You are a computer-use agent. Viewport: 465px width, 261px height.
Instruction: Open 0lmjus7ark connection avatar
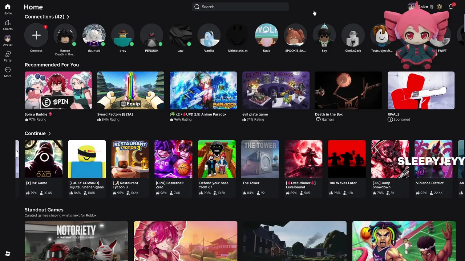click(353, 35)
